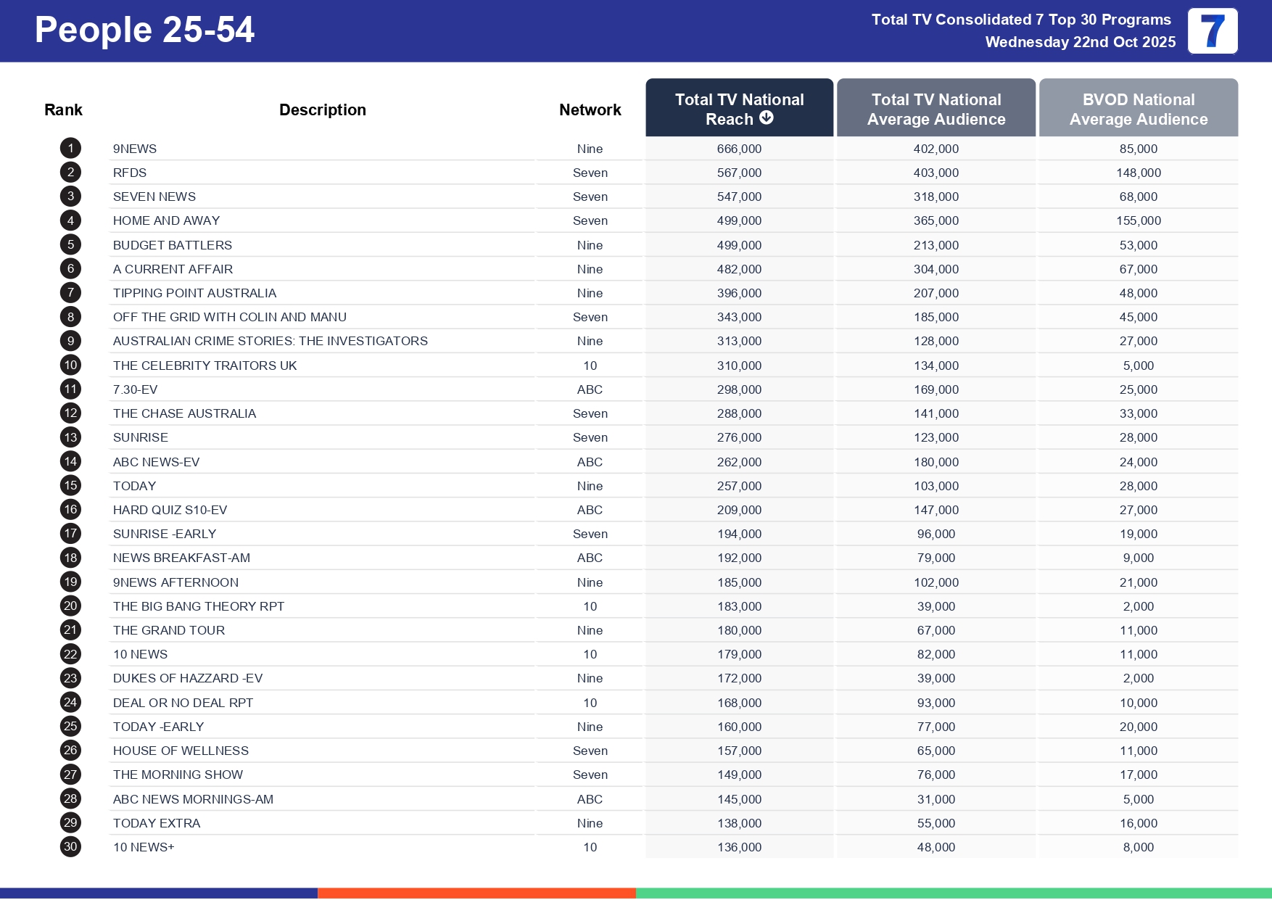
Task: Click the People 25-54 title heading
Action: (x=144, y=30)
